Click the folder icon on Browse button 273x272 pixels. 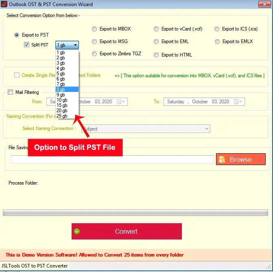(x=222, y=159)
